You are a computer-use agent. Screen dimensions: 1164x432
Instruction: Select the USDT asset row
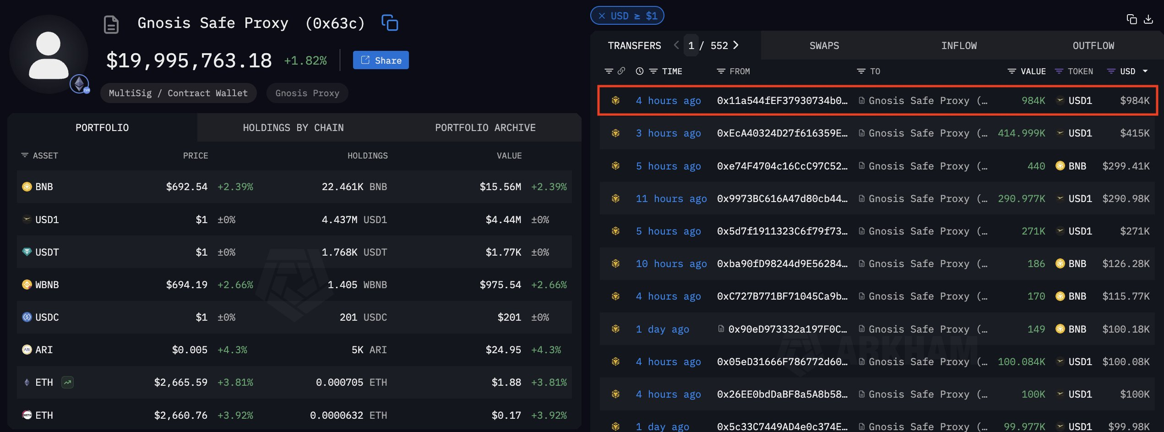pyautogui.click(x=294, y=252)
